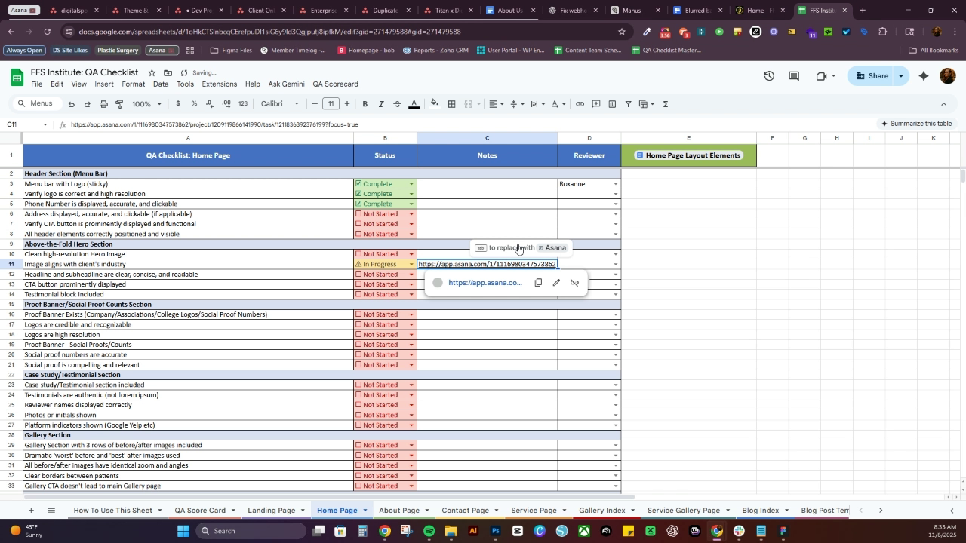The height and width of the screenshot is (543, 966).
Task: Open the QA Scorecard menu
Action: click(x=336, y=84)
